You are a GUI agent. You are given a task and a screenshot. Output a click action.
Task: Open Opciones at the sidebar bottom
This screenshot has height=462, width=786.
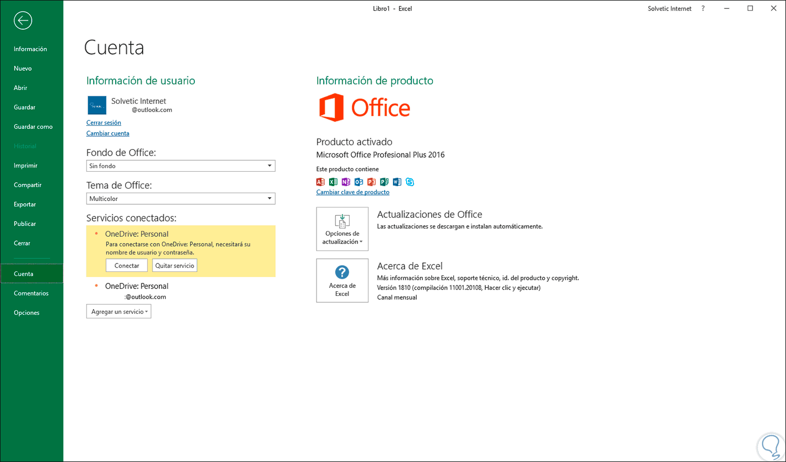click(27, 313)
